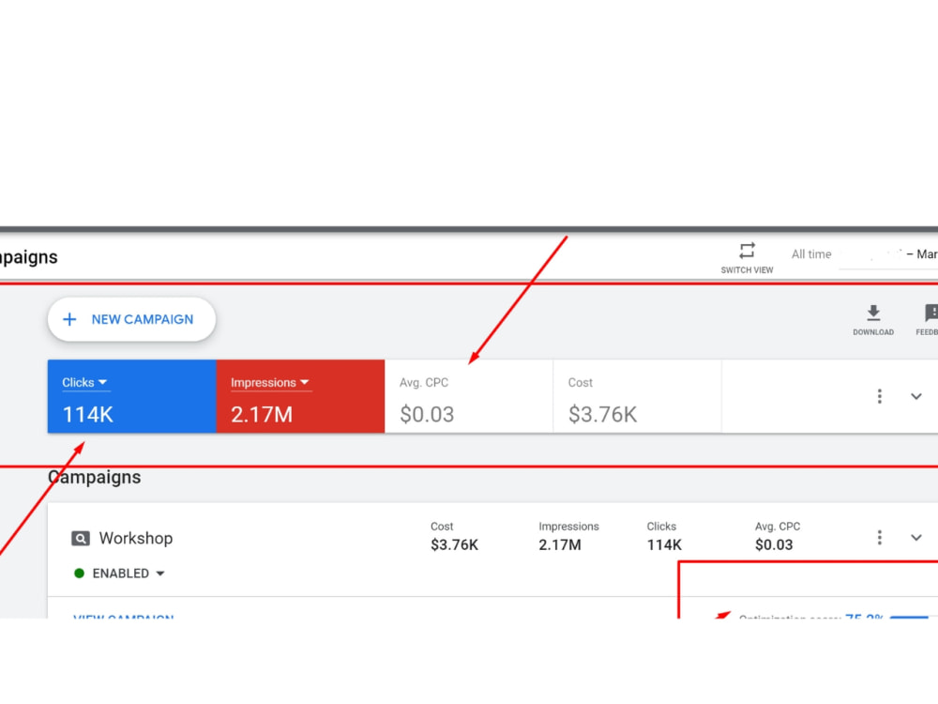Select the Cost metric tile
Image resolution: width=938 pixels, height=704 pixels.
click(x=638, y=396)
